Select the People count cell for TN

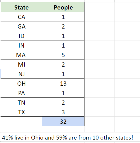tap(63, 102)
